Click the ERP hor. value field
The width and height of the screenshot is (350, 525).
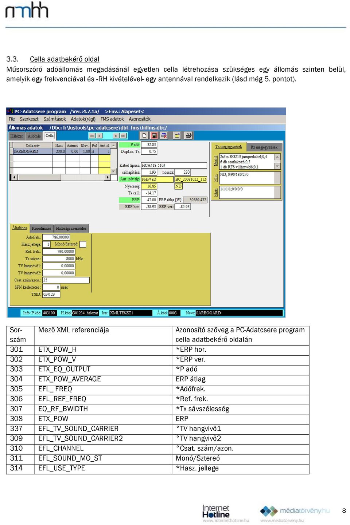[149, 207]
